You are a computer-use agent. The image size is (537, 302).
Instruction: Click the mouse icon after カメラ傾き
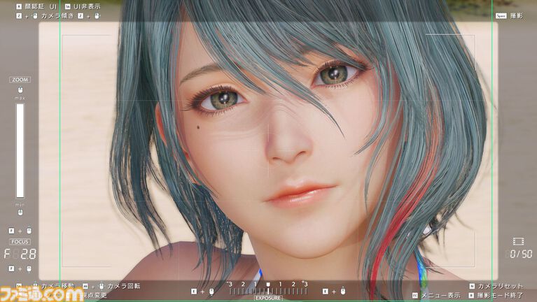(x=97, y=16)
